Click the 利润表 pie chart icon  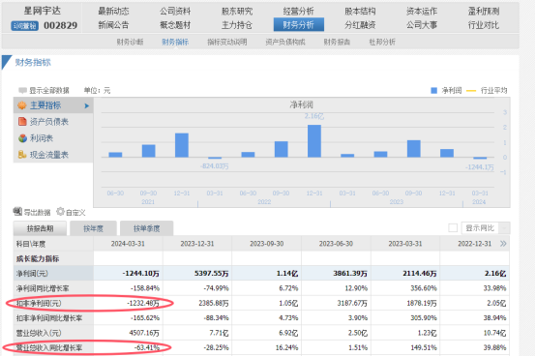(x=22, y=138)
